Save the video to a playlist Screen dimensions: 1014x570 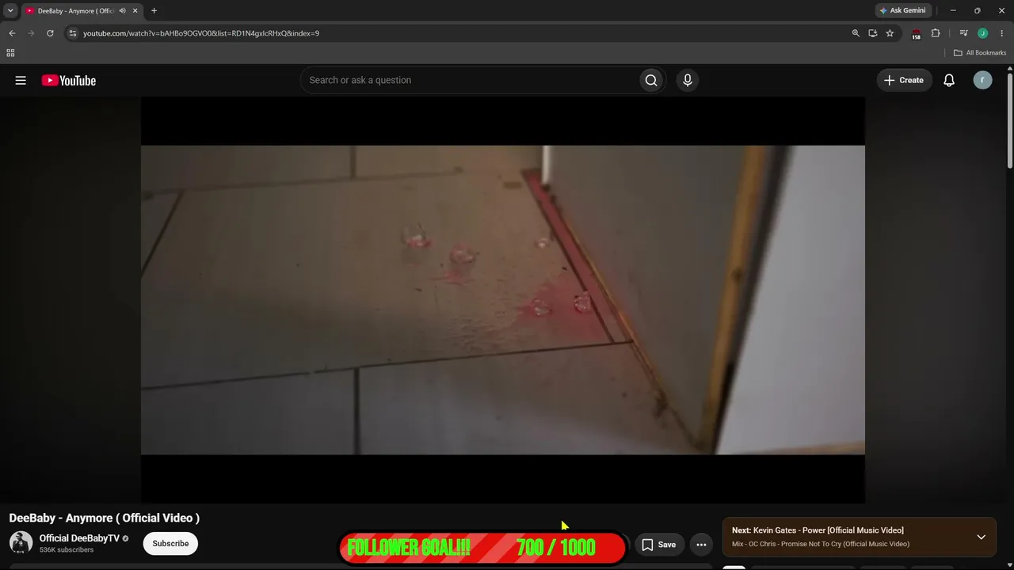(x=658, y=545)
